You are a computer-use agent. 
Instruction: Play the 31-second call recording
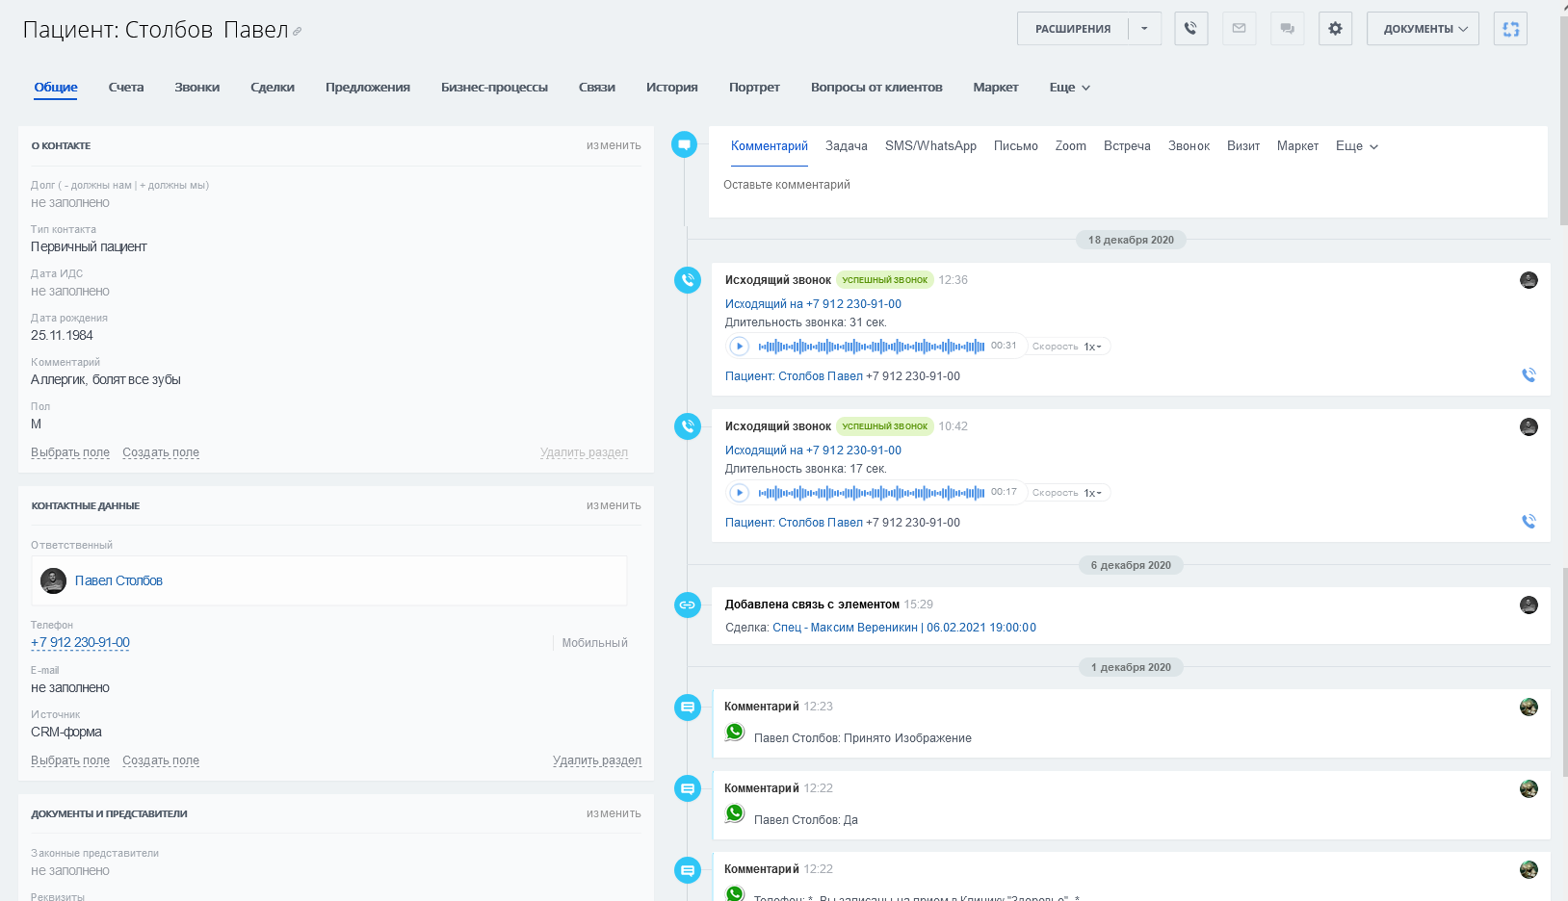[739, 347]
